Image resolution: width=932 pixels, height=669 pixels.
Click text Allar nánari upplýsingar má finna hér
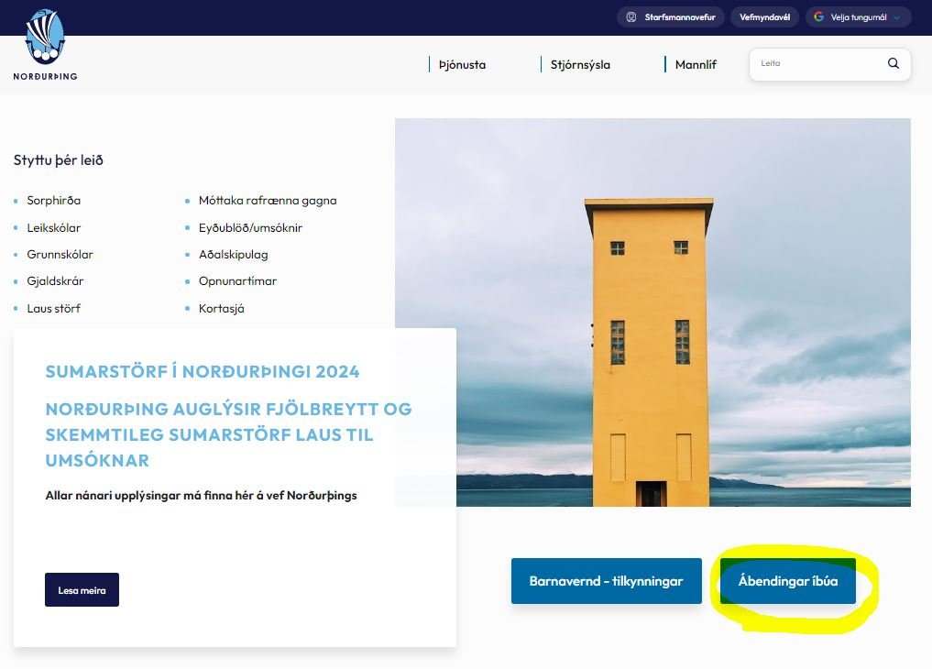[x=151, y=496]
